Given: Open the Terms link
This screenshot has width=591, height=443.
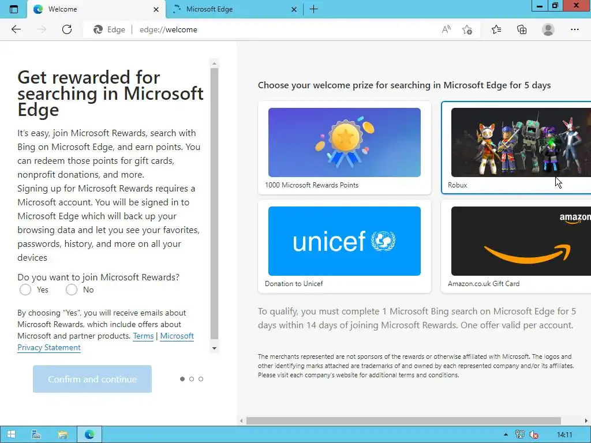Looking at the screenshot, I should click(x=143, y=336).
